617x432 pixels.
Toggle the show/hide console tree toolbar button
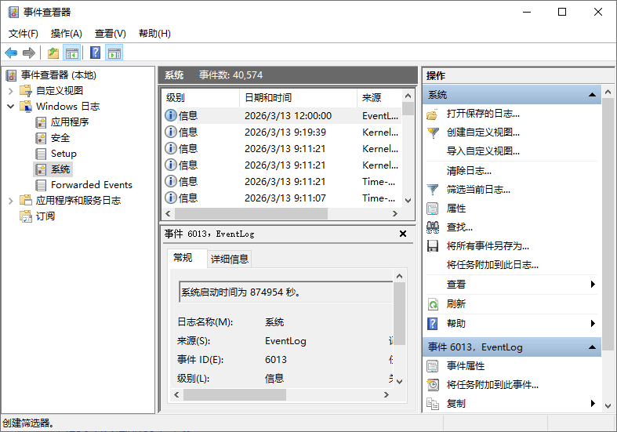pyautogui.click(x=72, y=53)
